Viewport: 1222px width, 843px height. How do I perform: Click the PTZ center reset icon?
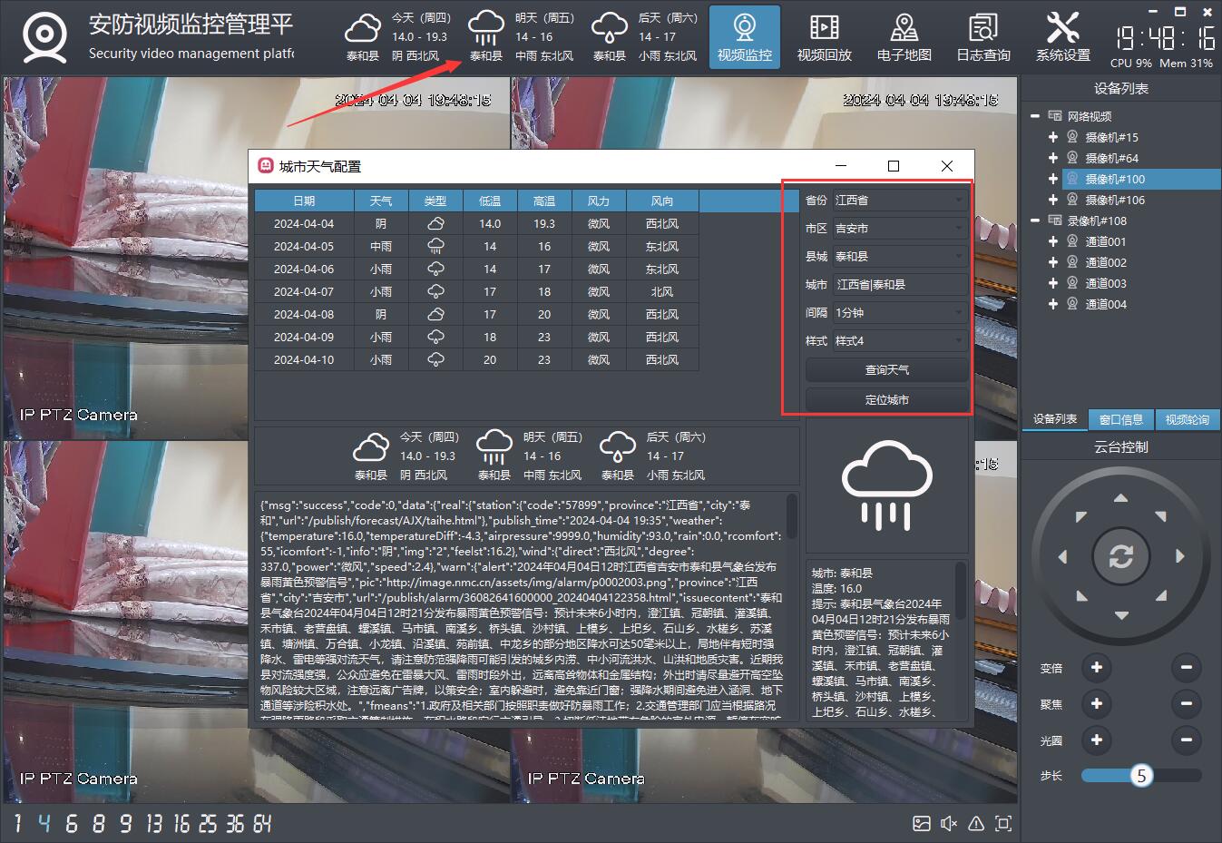click(1120, 555)
